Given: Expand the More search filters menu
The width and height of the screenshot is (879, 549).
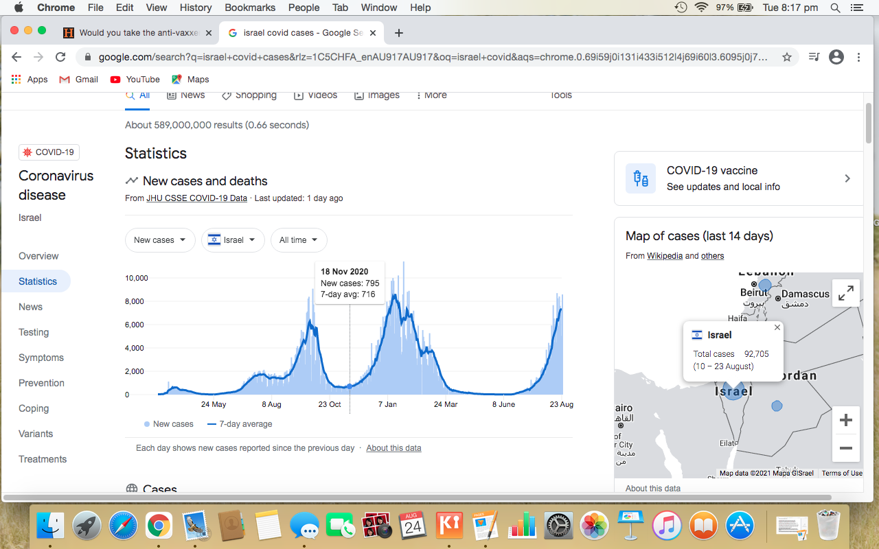Looking at the screenshot, I should click(x=431, y=95).
